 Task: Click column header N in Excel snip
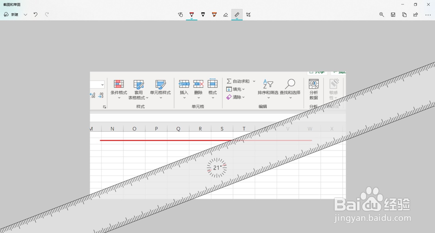112,129
